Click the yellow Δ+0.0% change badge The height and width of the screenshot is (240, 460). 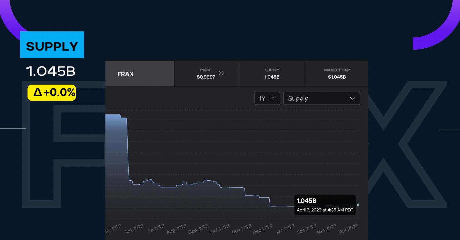[x=52, y=93]
